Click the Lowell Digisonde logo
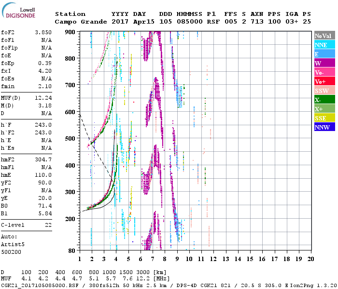Image resolution: width=338 pixels, height=289 pixels. pos(18,10)
